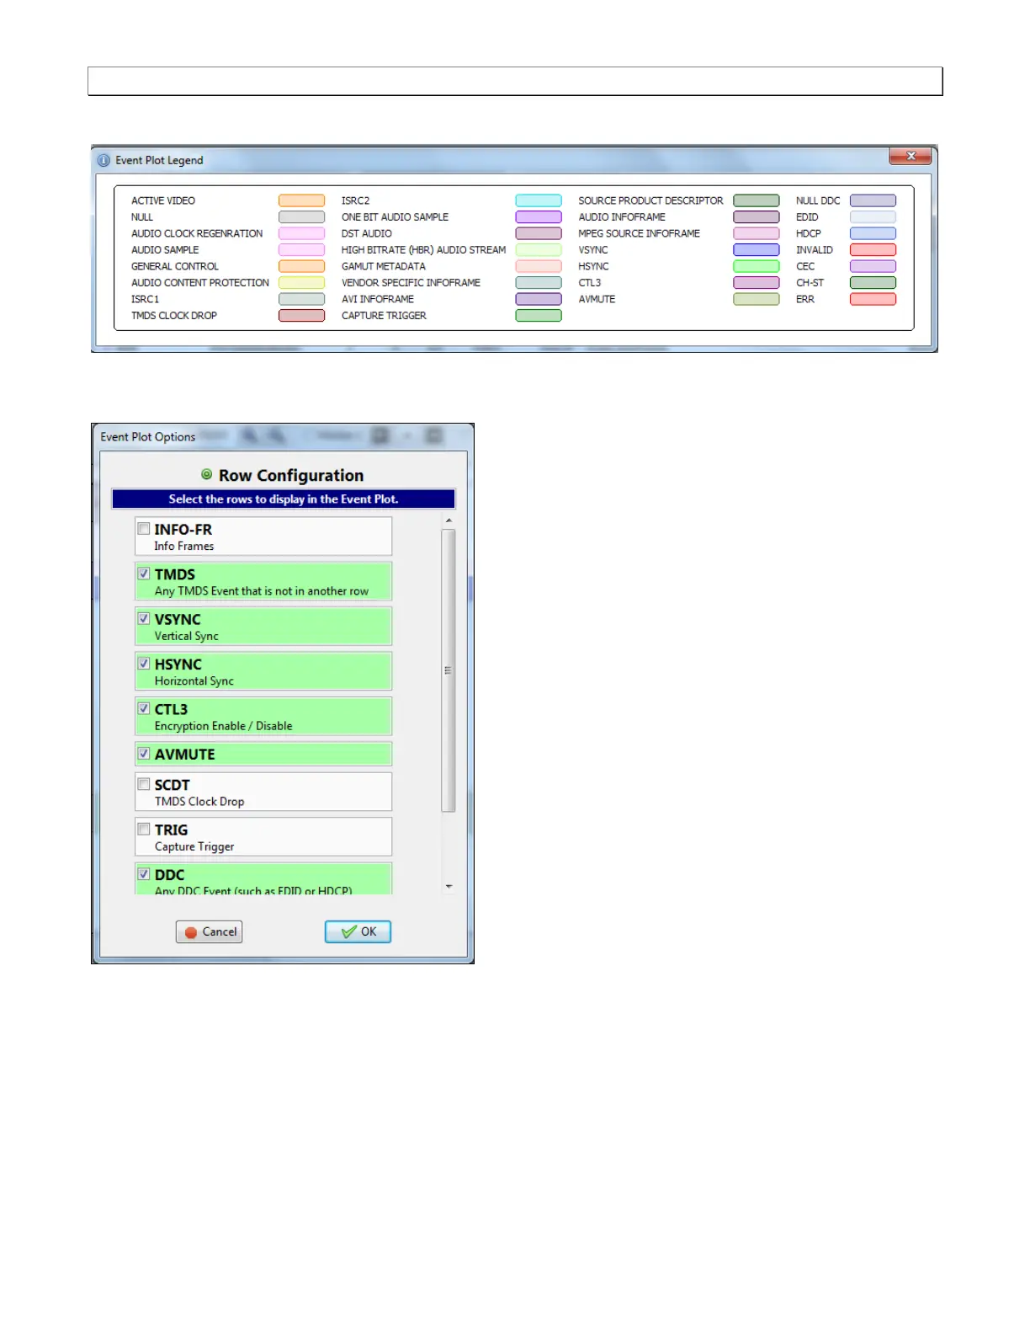This screenshot has width=1030, height=1334.
Task: Click the HBR AUDIO STREAM swatch
Action: 539,249
